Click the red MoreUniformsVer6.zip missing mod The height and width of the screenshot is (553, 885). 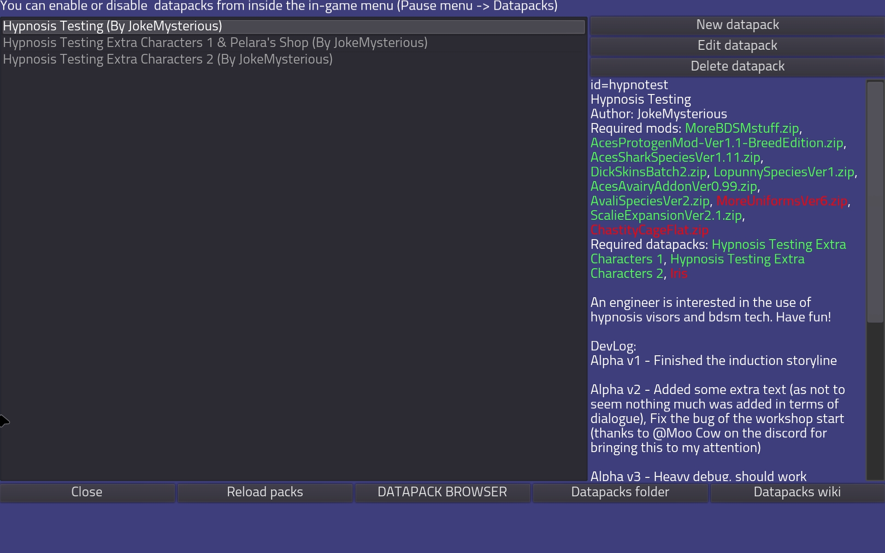[781, 201]
